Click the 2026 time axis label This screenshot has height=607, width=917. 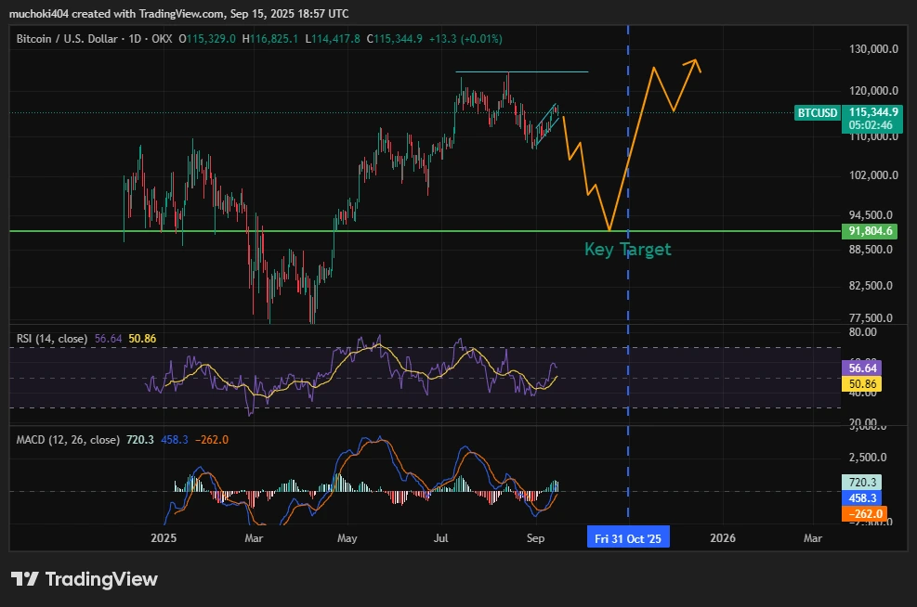(x=723, y=538)
